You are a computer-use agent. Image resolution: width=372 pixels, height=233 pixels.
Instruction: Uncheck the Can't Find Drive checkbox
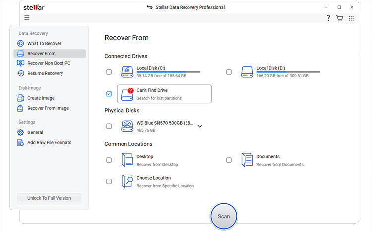(109, 94)
